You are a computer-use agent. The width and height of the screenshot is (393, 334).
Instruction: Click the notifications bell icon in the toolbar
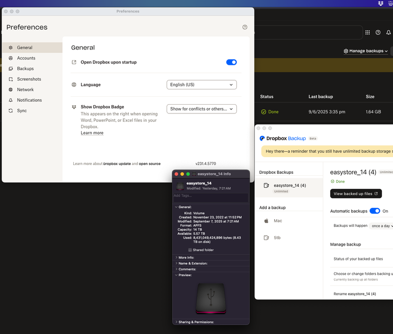[389, 32]
